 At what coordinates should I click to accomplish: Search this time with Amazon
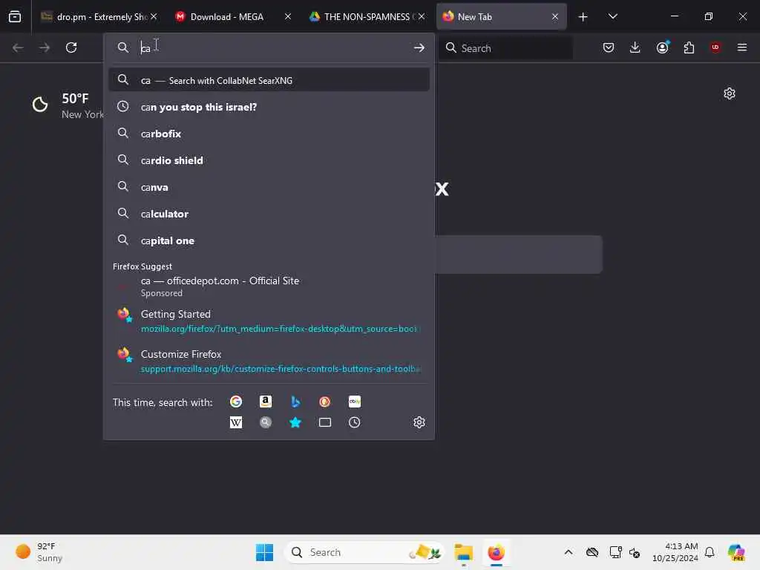[266, 402]
